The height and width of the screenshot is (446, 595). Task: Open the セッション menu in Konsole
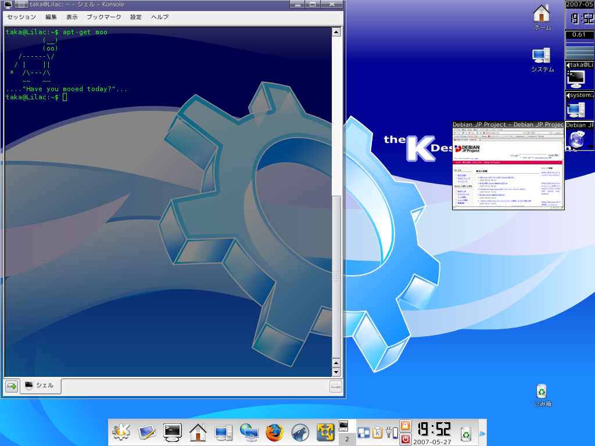(21, 17)
